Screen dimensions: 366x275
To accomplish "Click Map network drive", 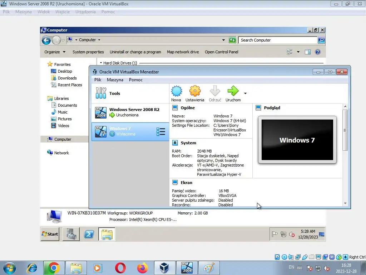I will (183, 52).
